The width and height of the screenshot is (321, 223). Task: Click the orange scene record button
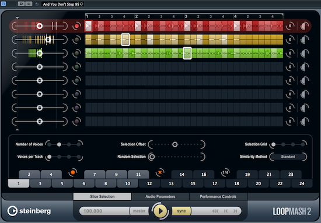(x=73, y=172)
